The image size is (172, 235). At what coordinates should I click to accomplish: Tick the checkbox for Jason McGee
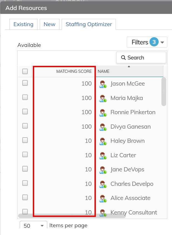25,83
